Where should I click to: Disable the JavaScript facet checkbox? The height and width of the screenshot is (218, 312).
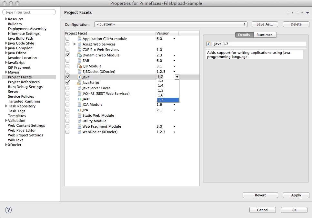68,82
